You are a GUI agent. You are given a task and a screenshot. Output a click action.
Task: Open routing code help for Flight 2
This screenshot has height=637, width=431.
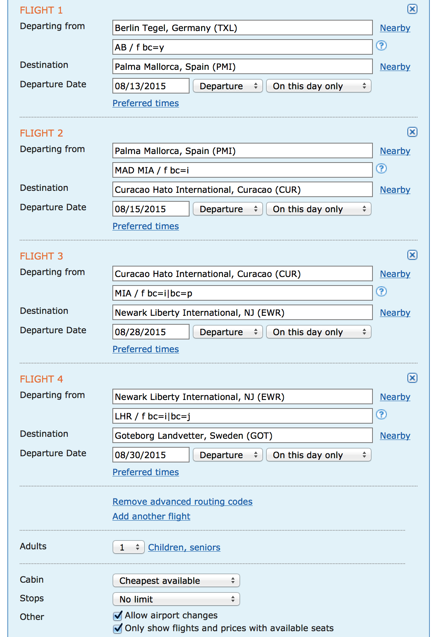point(381,169)
